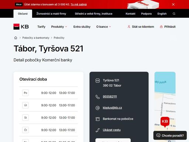
Task: Click 'Detail pobočky Komerční banky' subtitle
Action: (43, 60)
